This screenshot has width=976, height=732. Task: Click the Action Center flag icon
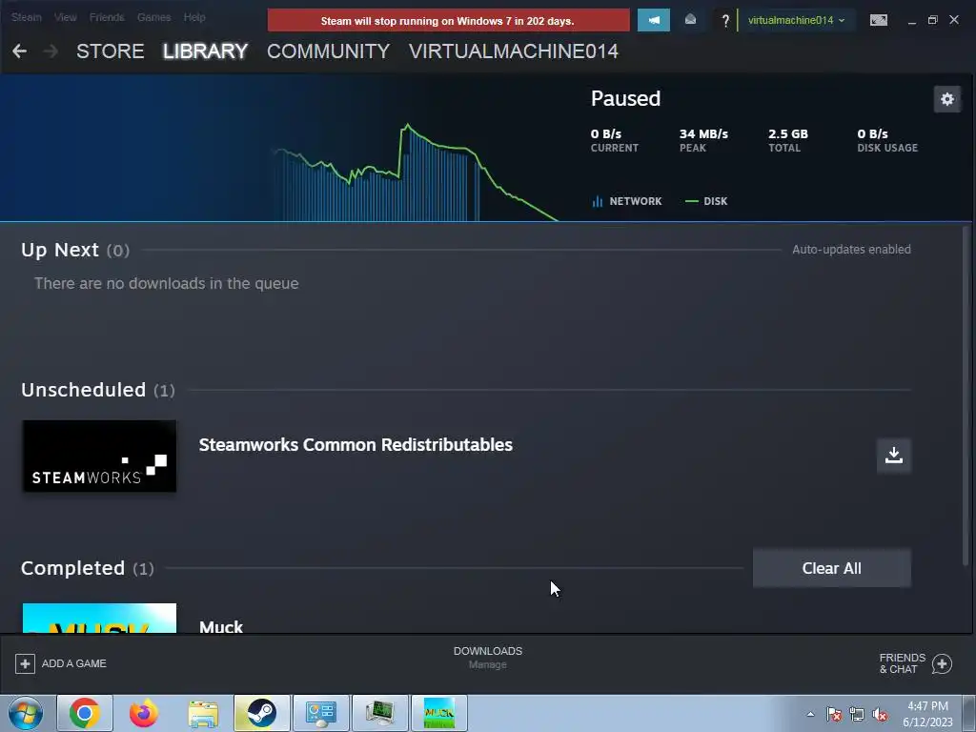click(x=833, y=714)
